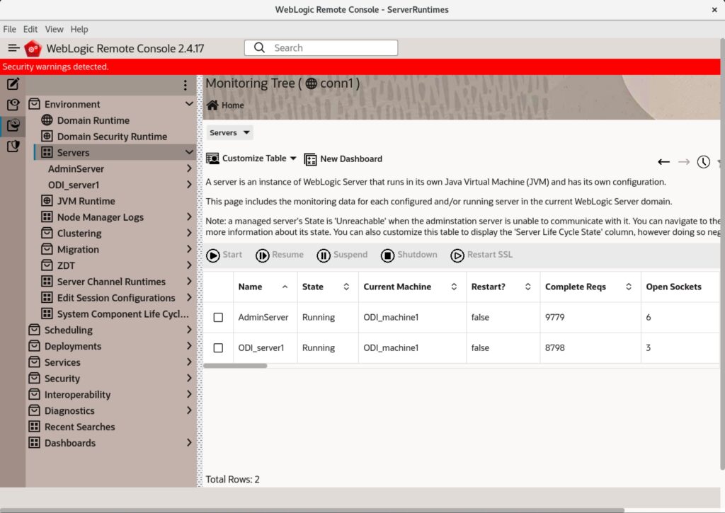
Task: Sort by the State column arrows
Action: [x=346, y=287]
